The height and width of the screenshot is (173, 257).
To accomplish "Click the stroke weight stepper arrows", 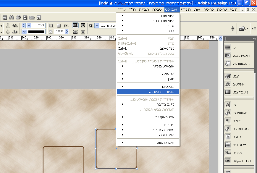I will tap(23, 25).
